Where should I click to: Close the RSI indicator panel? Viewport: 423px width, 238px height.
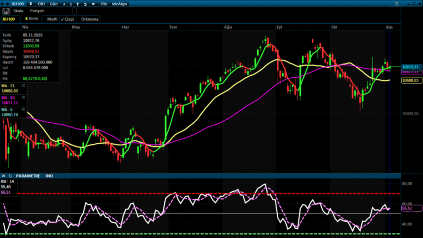pyautogui.click(x=3, y=176)
